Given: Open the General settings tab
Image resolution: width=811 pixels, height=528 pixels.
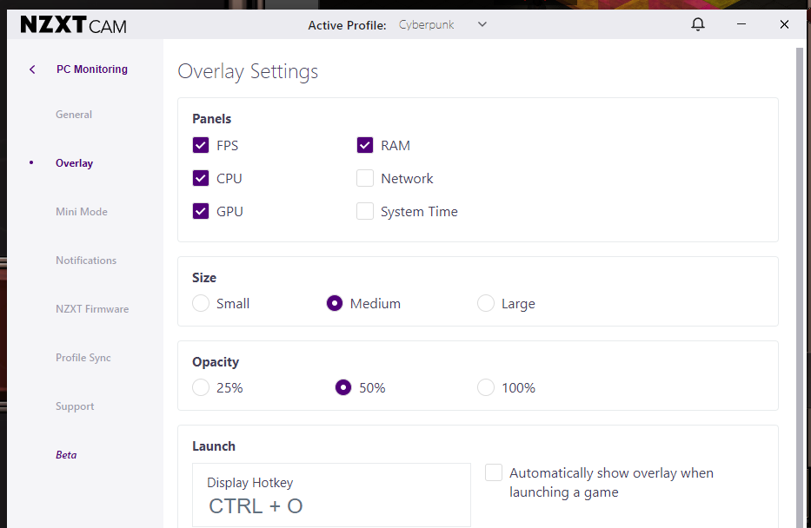Looking at the screenshot, I should pos(74,115).
